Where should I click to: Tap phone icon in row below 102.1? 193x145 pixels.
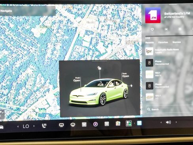pyautogui.click(x=149, y=86)
